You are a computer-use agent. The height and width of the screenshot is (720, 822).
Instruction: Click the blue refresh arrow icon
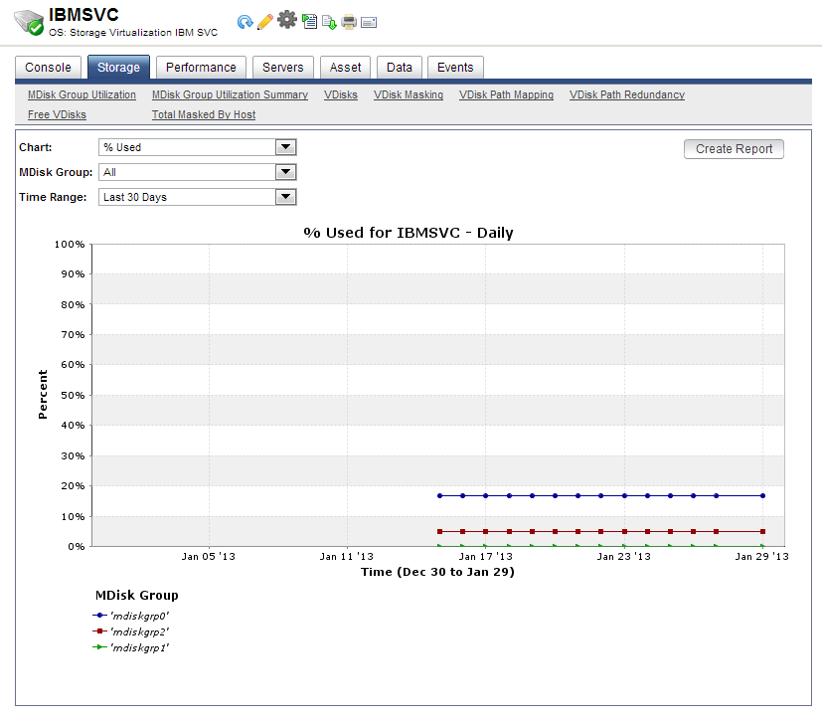(x=245, y=22)
